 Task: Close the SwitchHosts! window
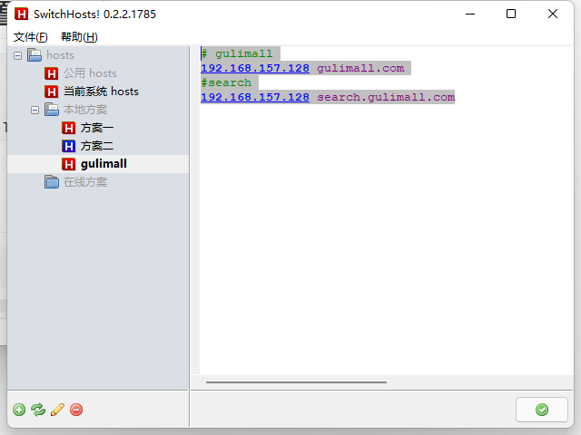(x=553, y=14)
